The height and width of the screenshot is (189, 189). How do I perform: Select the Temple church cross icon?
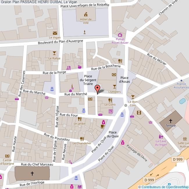(171, 120)
